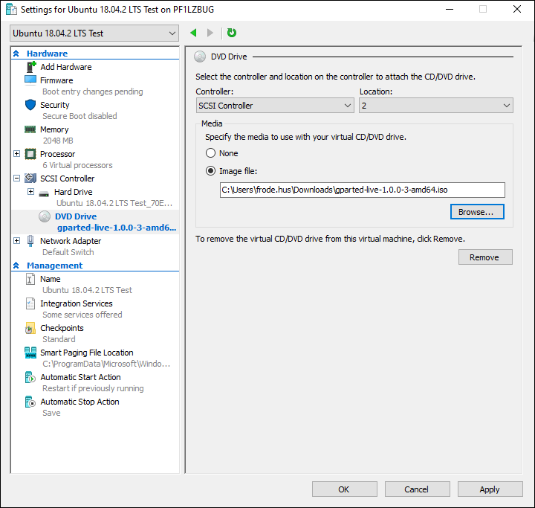Click the 'Restart if previously running' text
The image size is (535, 508).
(93, 388)
